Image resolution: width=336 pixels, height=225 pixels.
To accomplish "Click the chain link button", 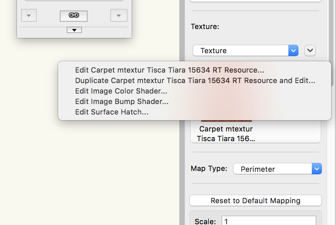I will point(73,16).
